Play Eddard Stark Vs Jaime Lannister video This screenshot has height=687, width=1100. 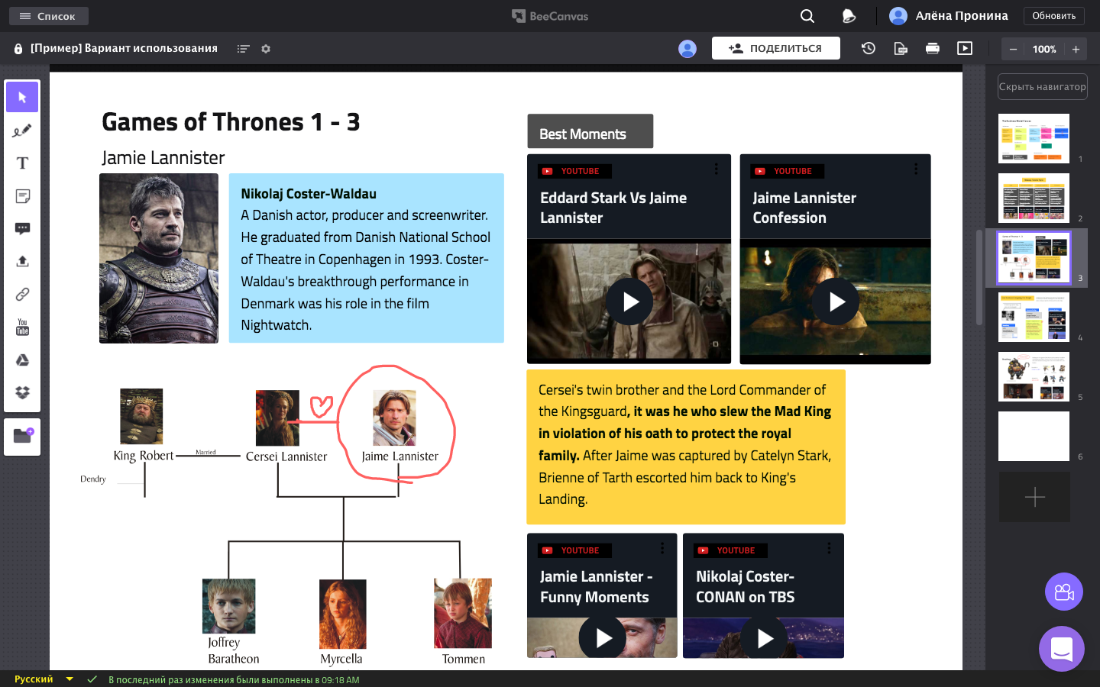coord(629,302)
